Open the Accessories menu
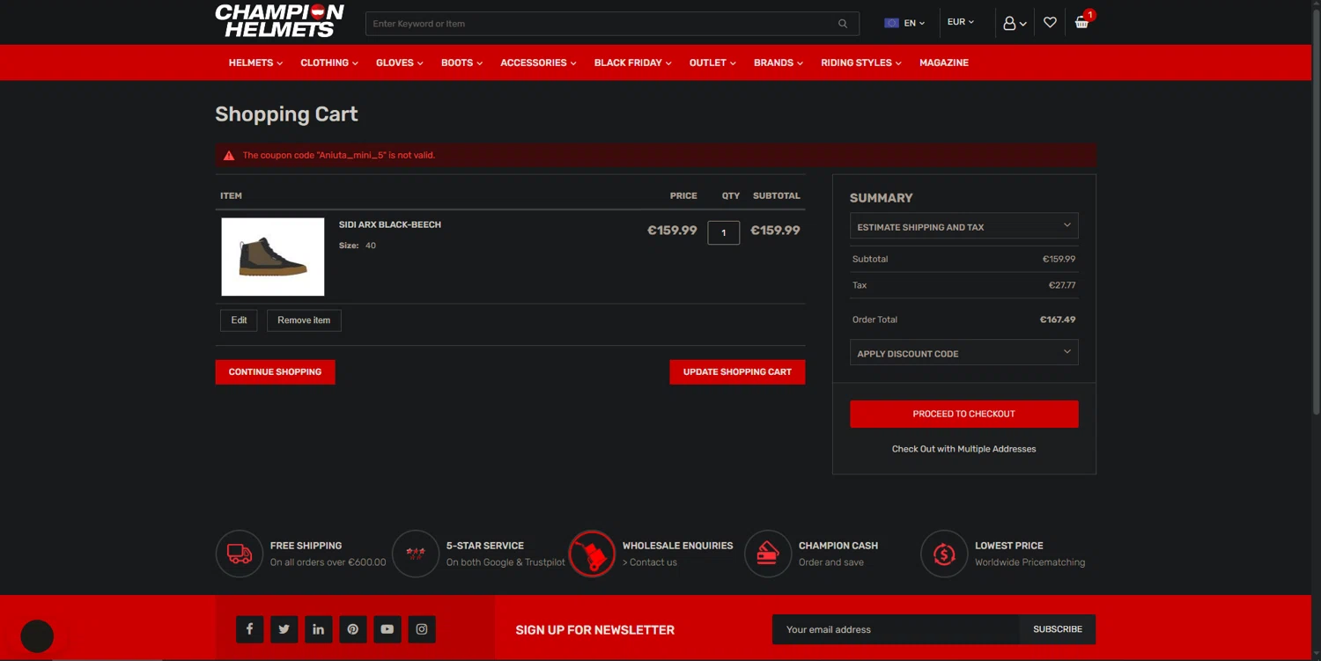The image size is (1321, 661). click(538, 62)
